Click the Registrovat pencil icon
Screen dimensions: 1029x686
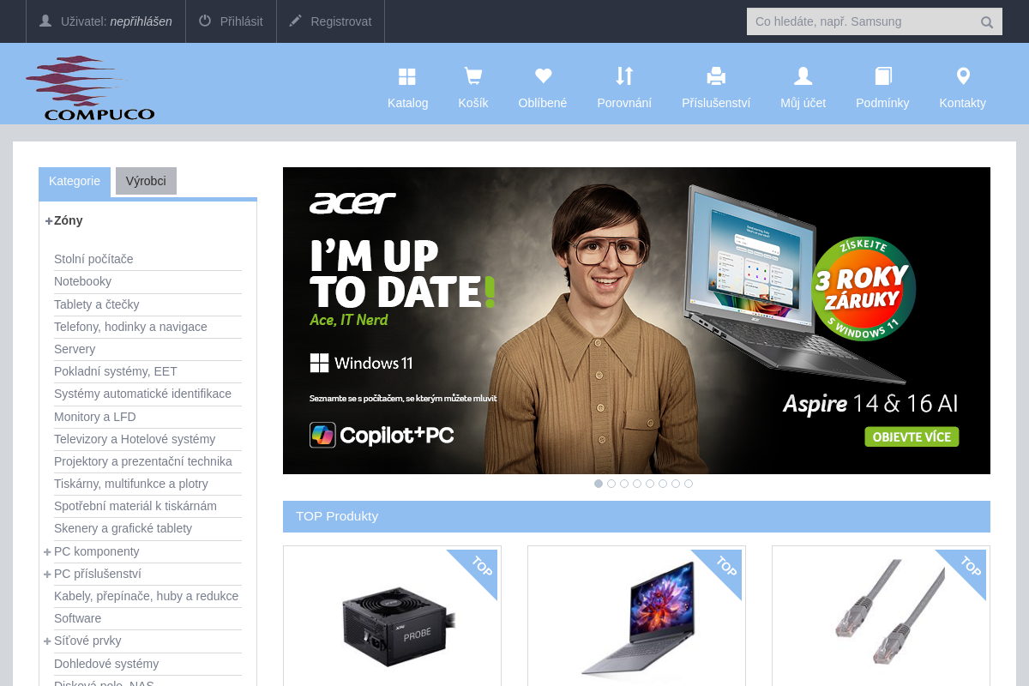pos(296,21)
